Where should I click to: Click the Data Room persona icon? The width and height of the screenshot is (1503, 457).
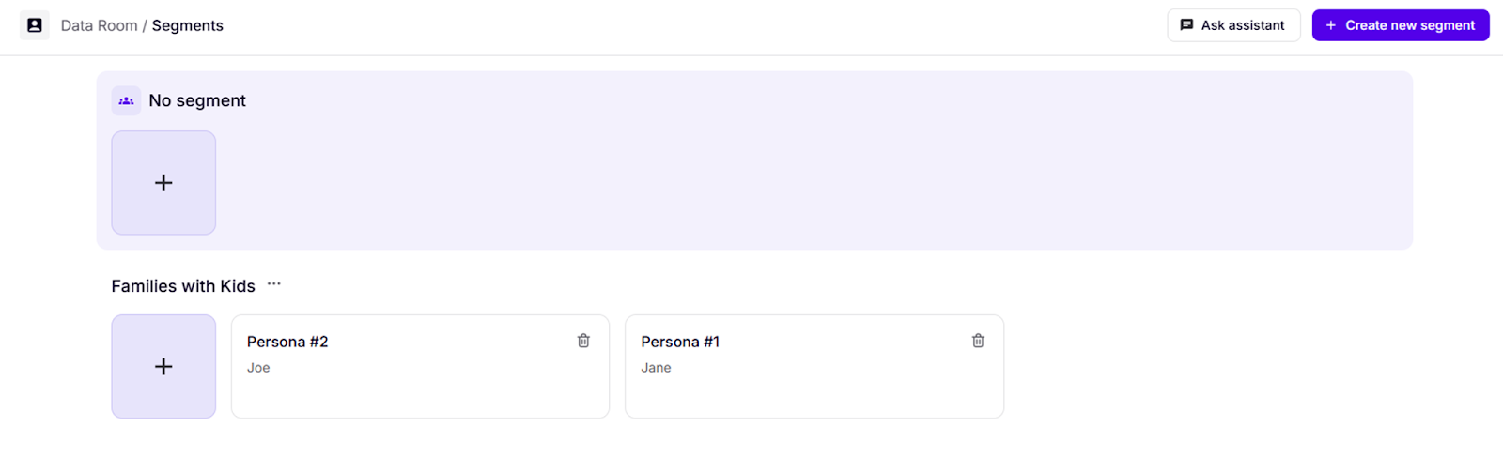coord(35,25)
